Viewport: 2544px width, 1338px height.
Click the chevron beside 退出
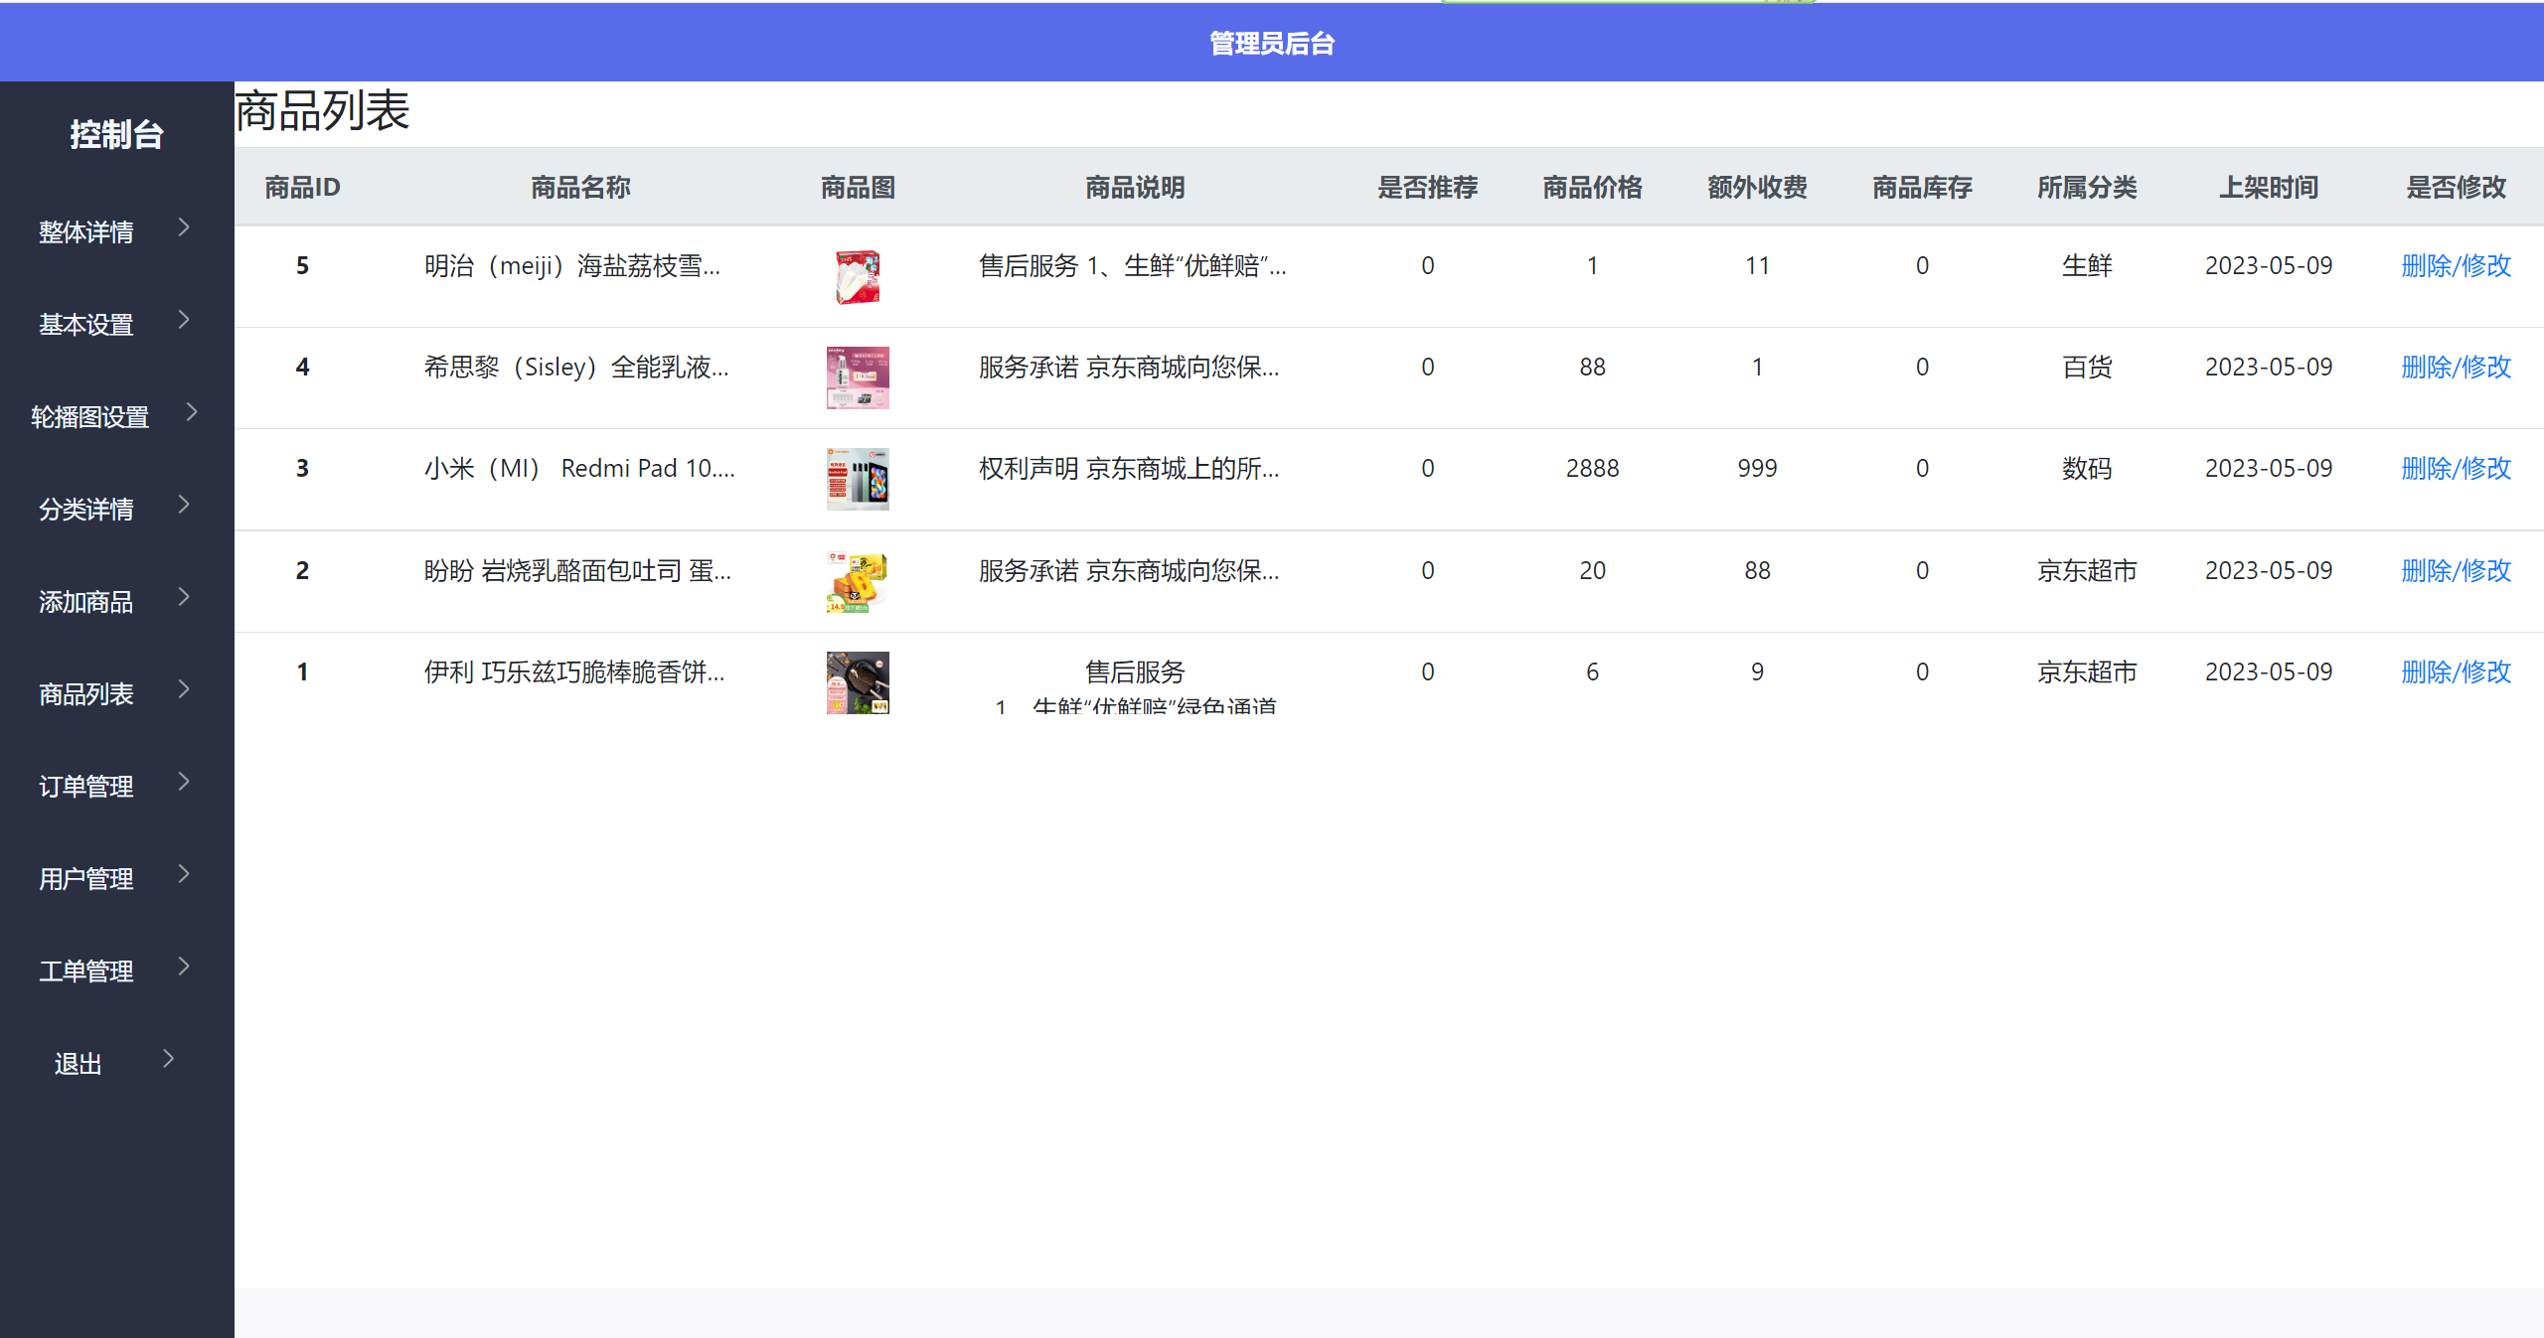coord(168,1059)
